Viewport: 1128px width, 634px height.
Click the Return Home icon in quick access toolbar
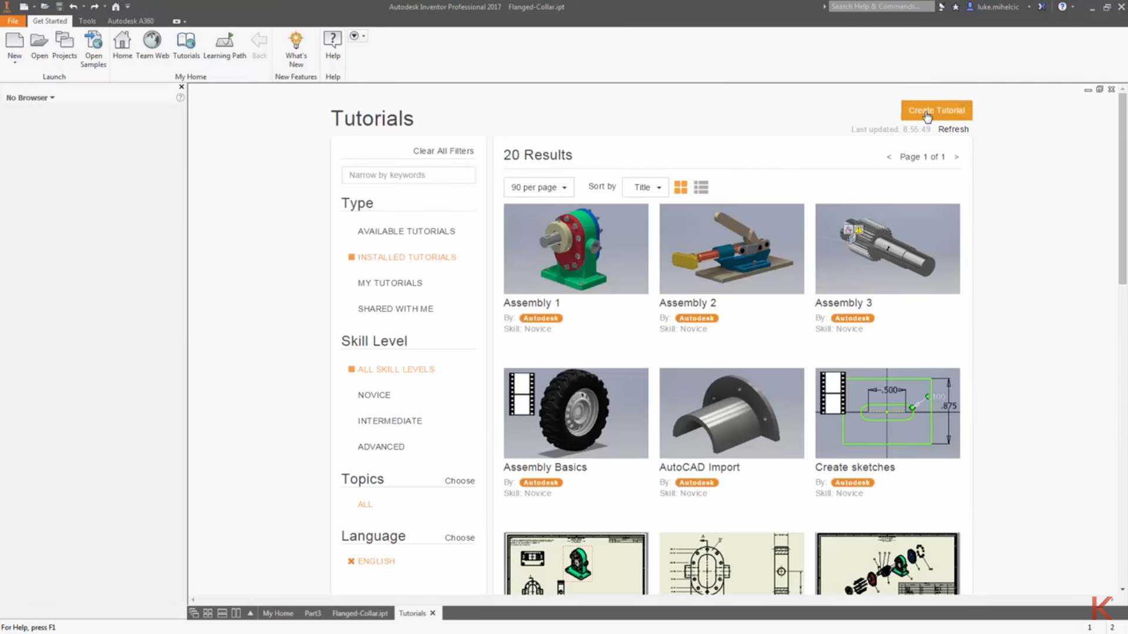(116, 6)
